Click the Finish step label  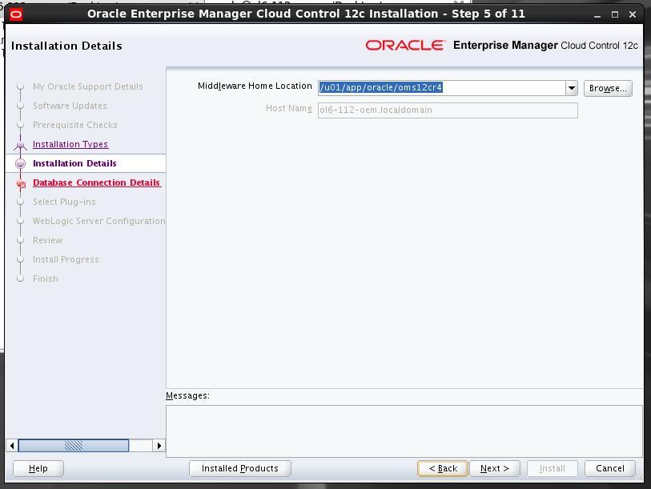[46, 279]
